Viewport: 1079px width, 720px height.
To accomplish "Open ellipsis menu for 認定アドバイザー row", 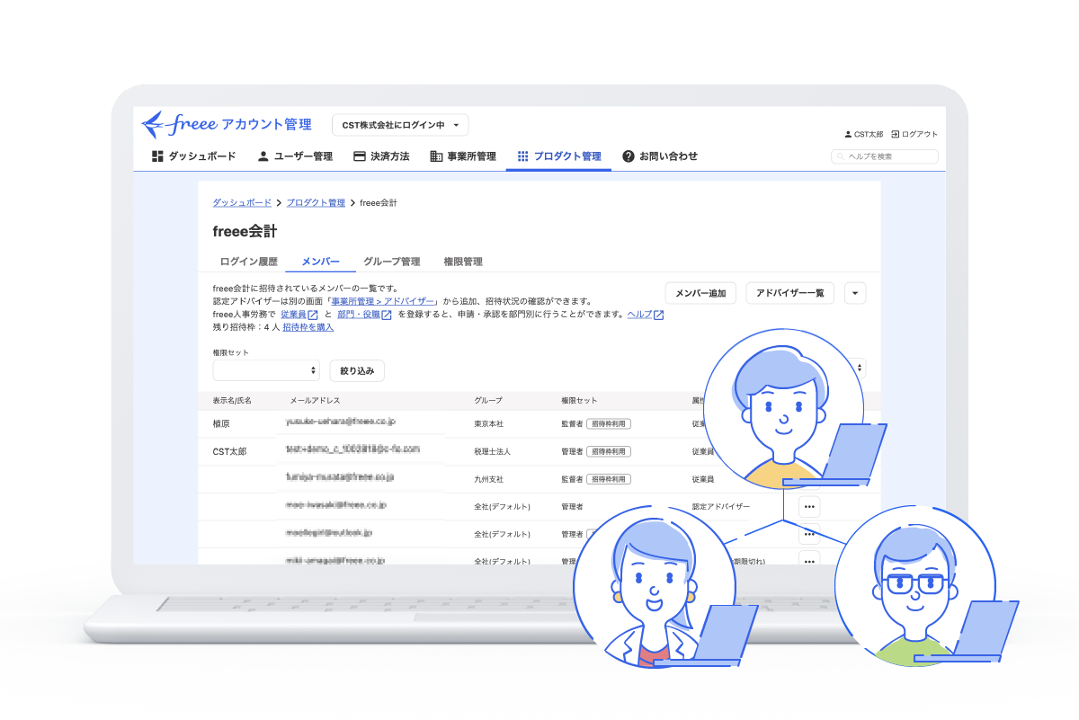I will [x=809, y=507].
